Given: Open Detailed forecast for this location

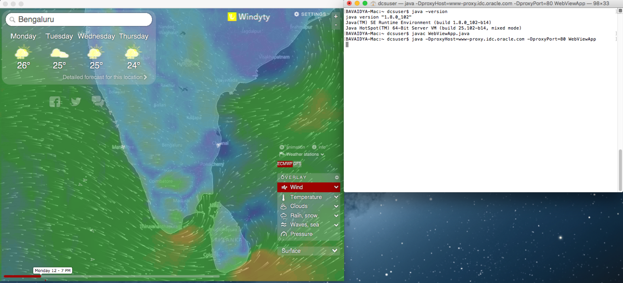Looking at the screenshot, I should point(105,77).
